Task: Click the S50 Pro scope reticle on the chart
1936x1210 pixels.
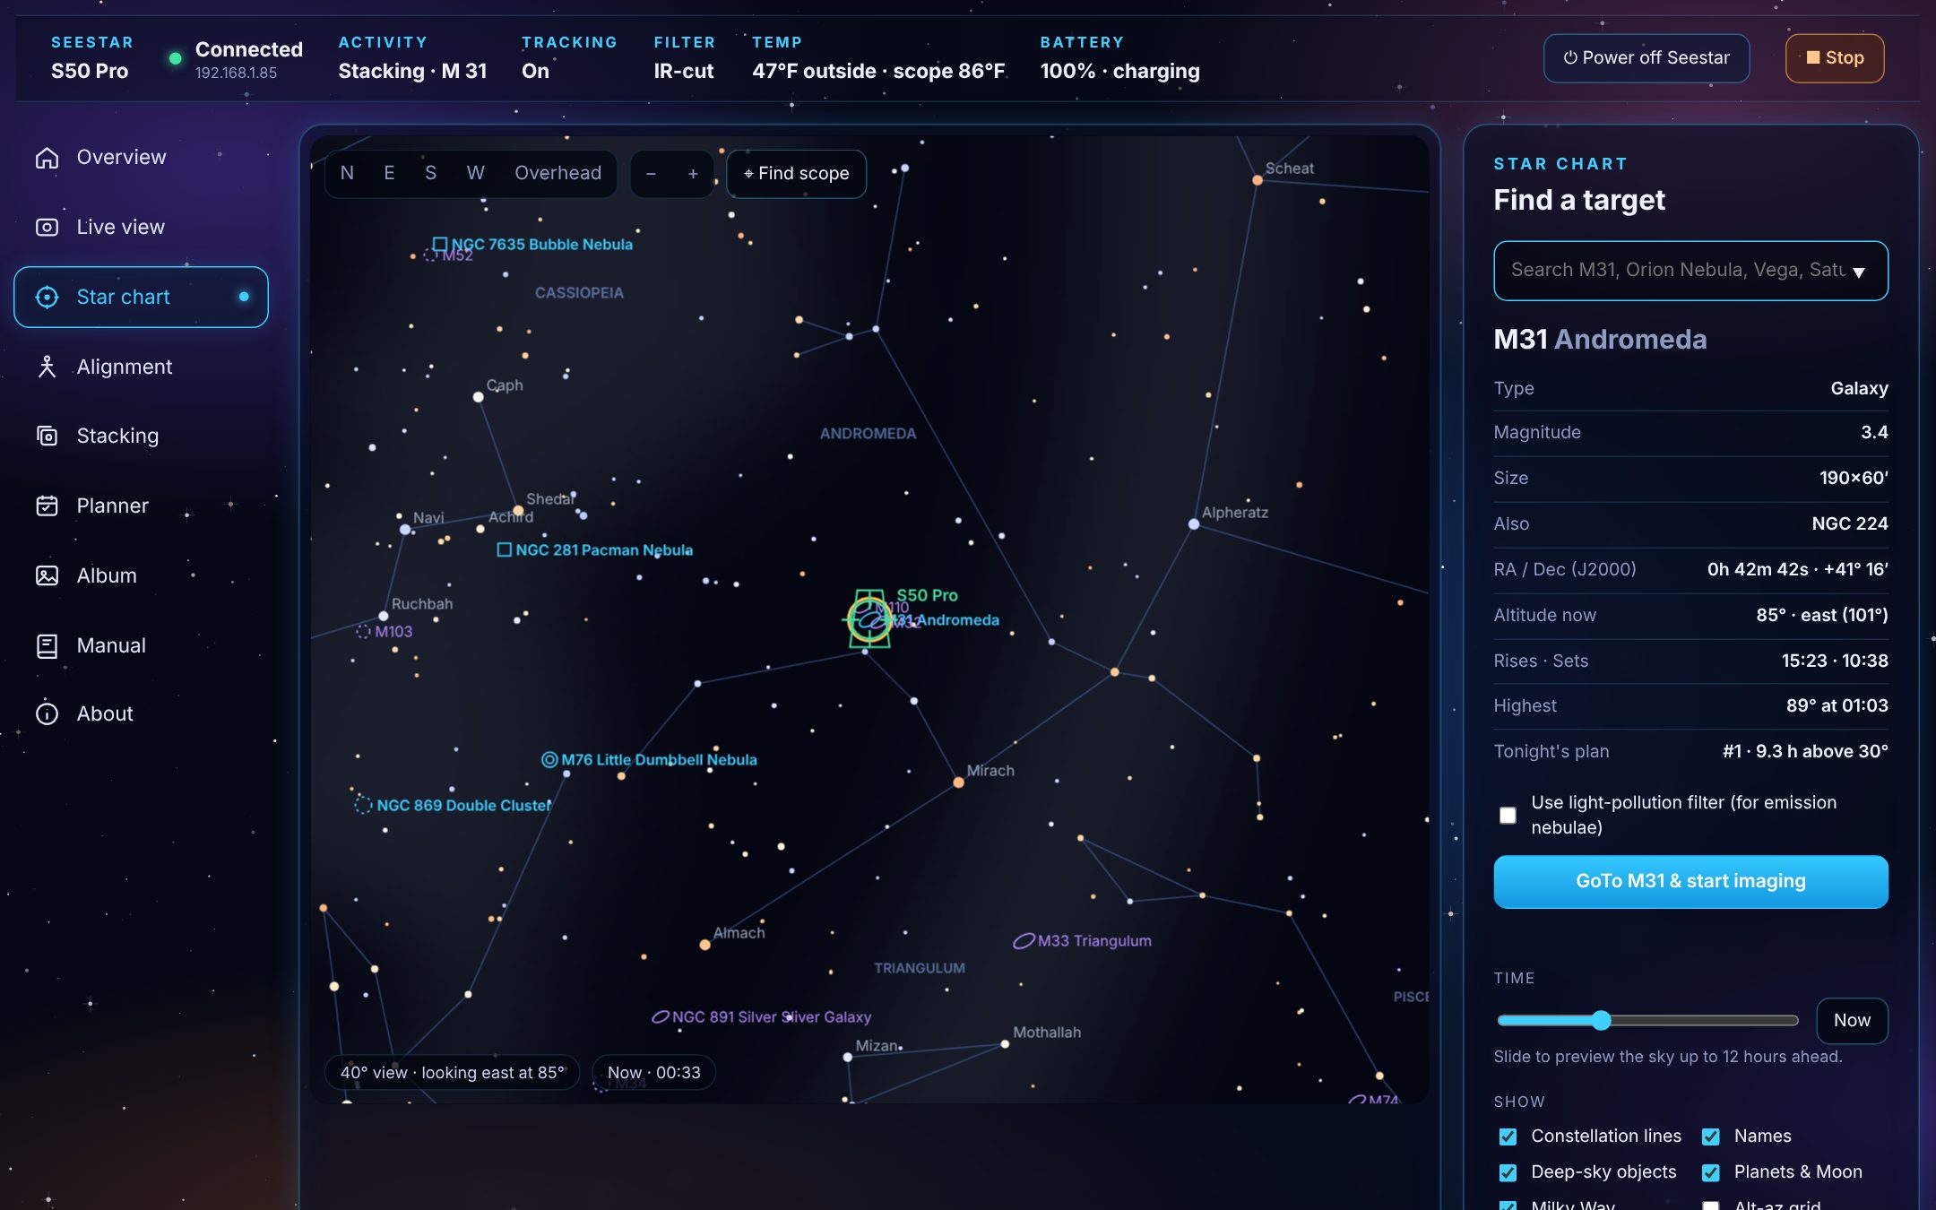Action: (x=869, y=619)
